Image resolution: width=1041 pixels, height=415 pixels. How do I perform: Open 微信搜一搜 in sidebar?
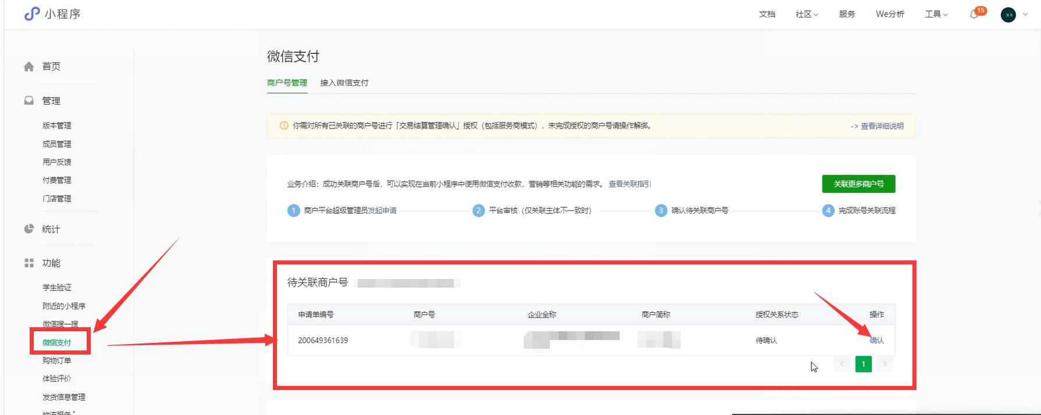coord(60,324)
